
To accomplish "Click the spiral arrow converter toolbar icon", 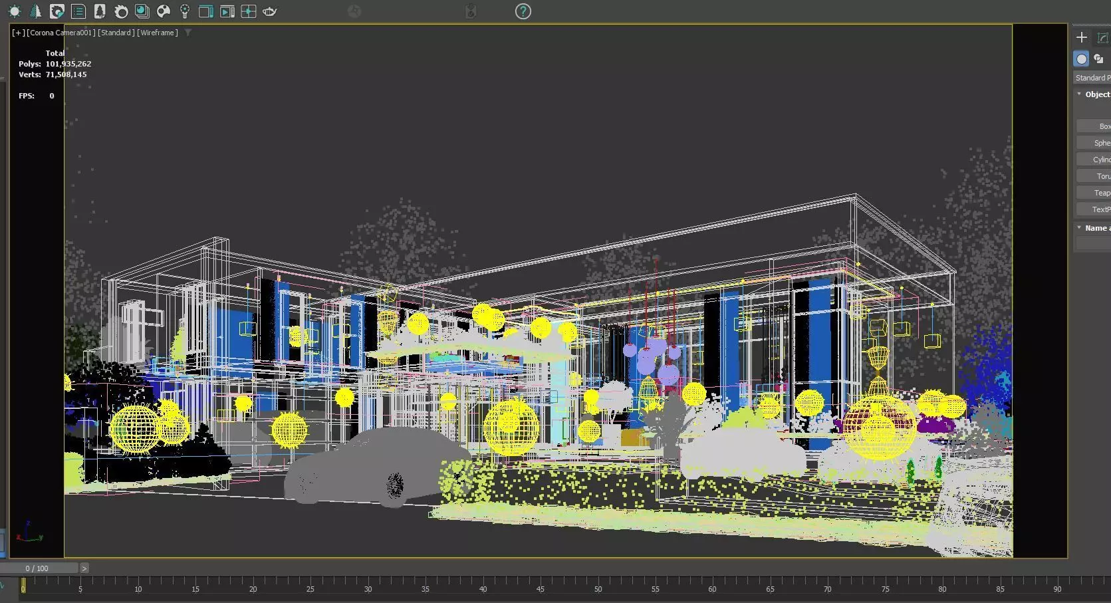I will (57, 11).
